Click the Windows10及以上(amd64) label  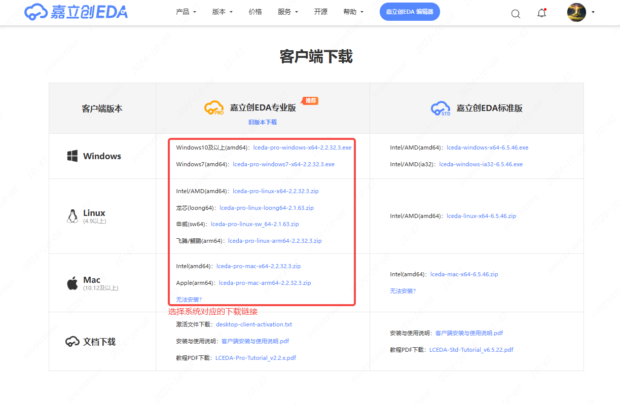click(212, 148)
